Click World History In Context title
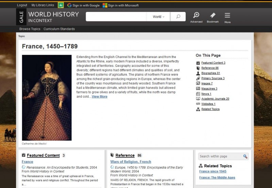This screenshot has width=272, height=188. (x=54, y=17)
